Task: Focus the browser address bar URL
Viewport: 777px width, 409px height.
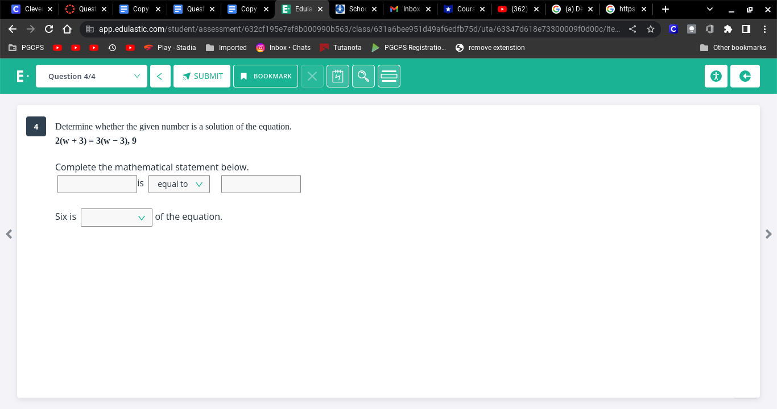Action: tap(359, 29)
